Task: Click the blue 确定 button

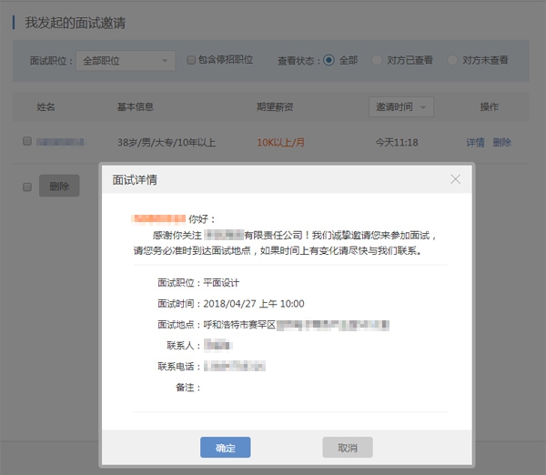Action: pos(225,448)
